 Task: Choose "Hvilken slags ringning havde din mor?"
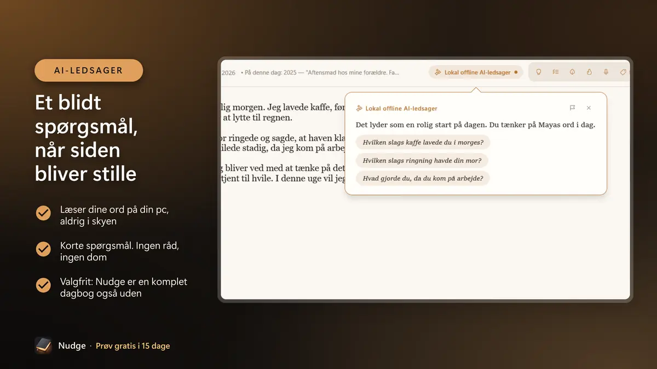coord(422,160)
